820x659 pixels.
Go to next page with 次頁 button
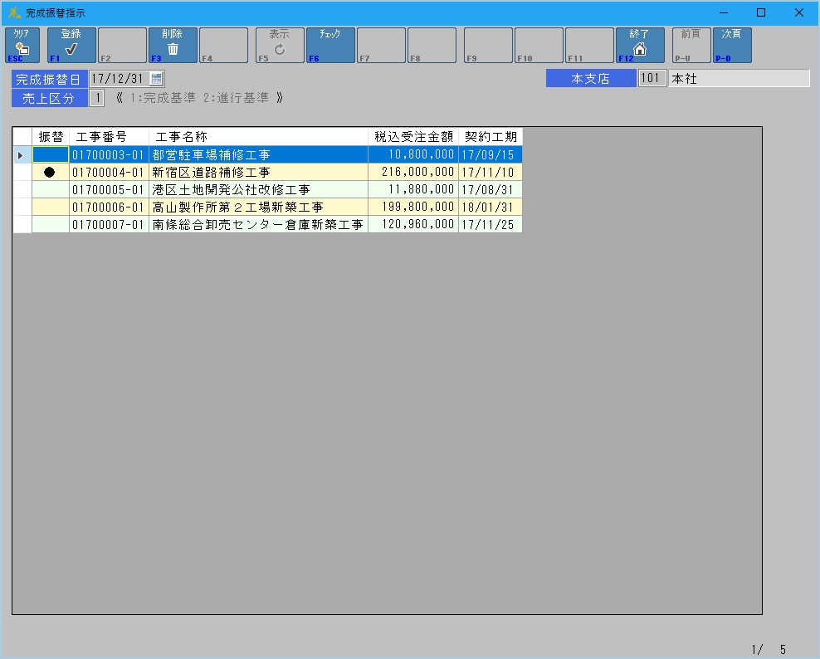[731, 46]
